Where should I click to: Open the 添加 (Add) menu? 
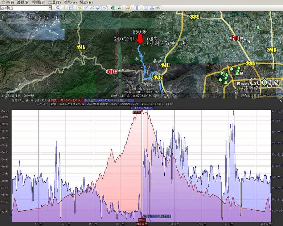(x=70, y=2)
